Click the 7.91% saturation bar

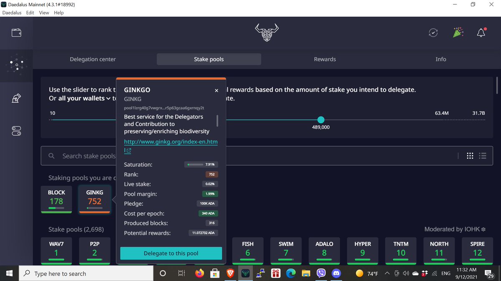coord(201,164)
